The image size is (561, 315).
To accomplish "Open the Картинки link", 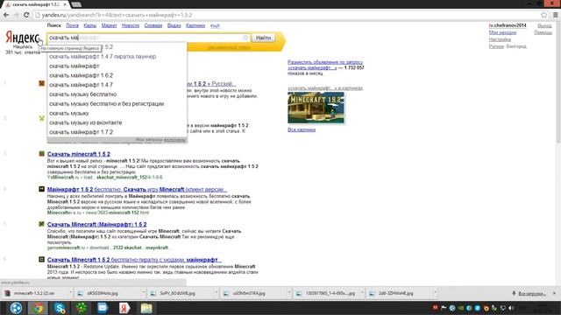I will (195, 25).
